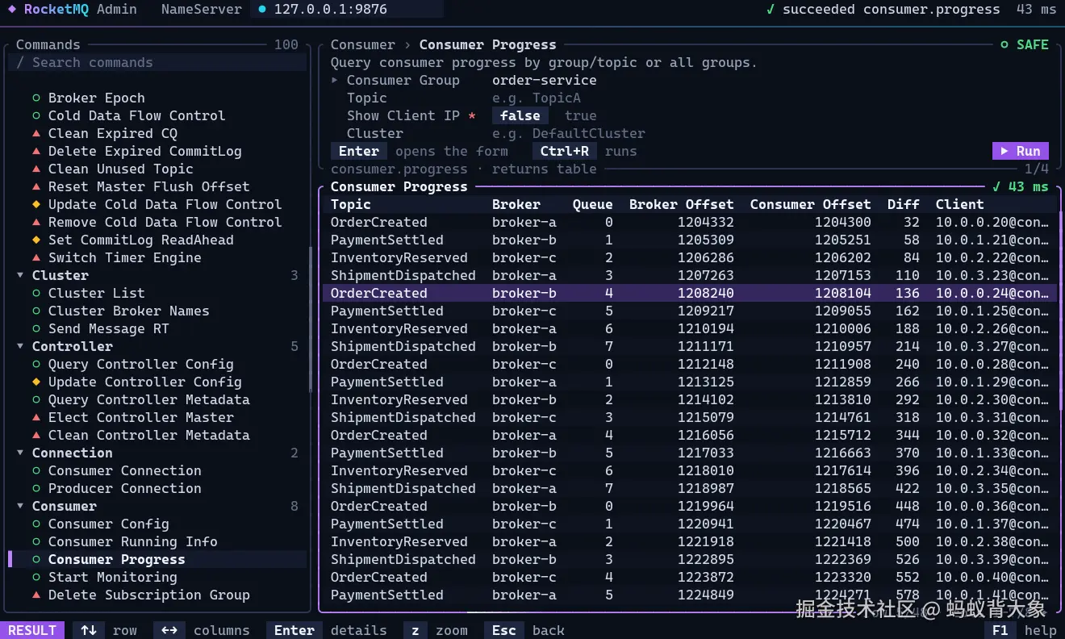Image resolution: width=1065 pixels, height=639 pixels.
Task: Expand the Consumer Group field arrow
Action: click(335, 81)
